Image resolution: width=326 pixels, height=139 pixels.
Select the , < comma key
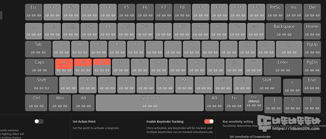point(204,85)
